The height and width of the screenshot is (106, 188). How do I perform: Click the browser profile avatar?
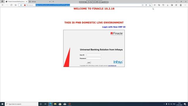181,5
